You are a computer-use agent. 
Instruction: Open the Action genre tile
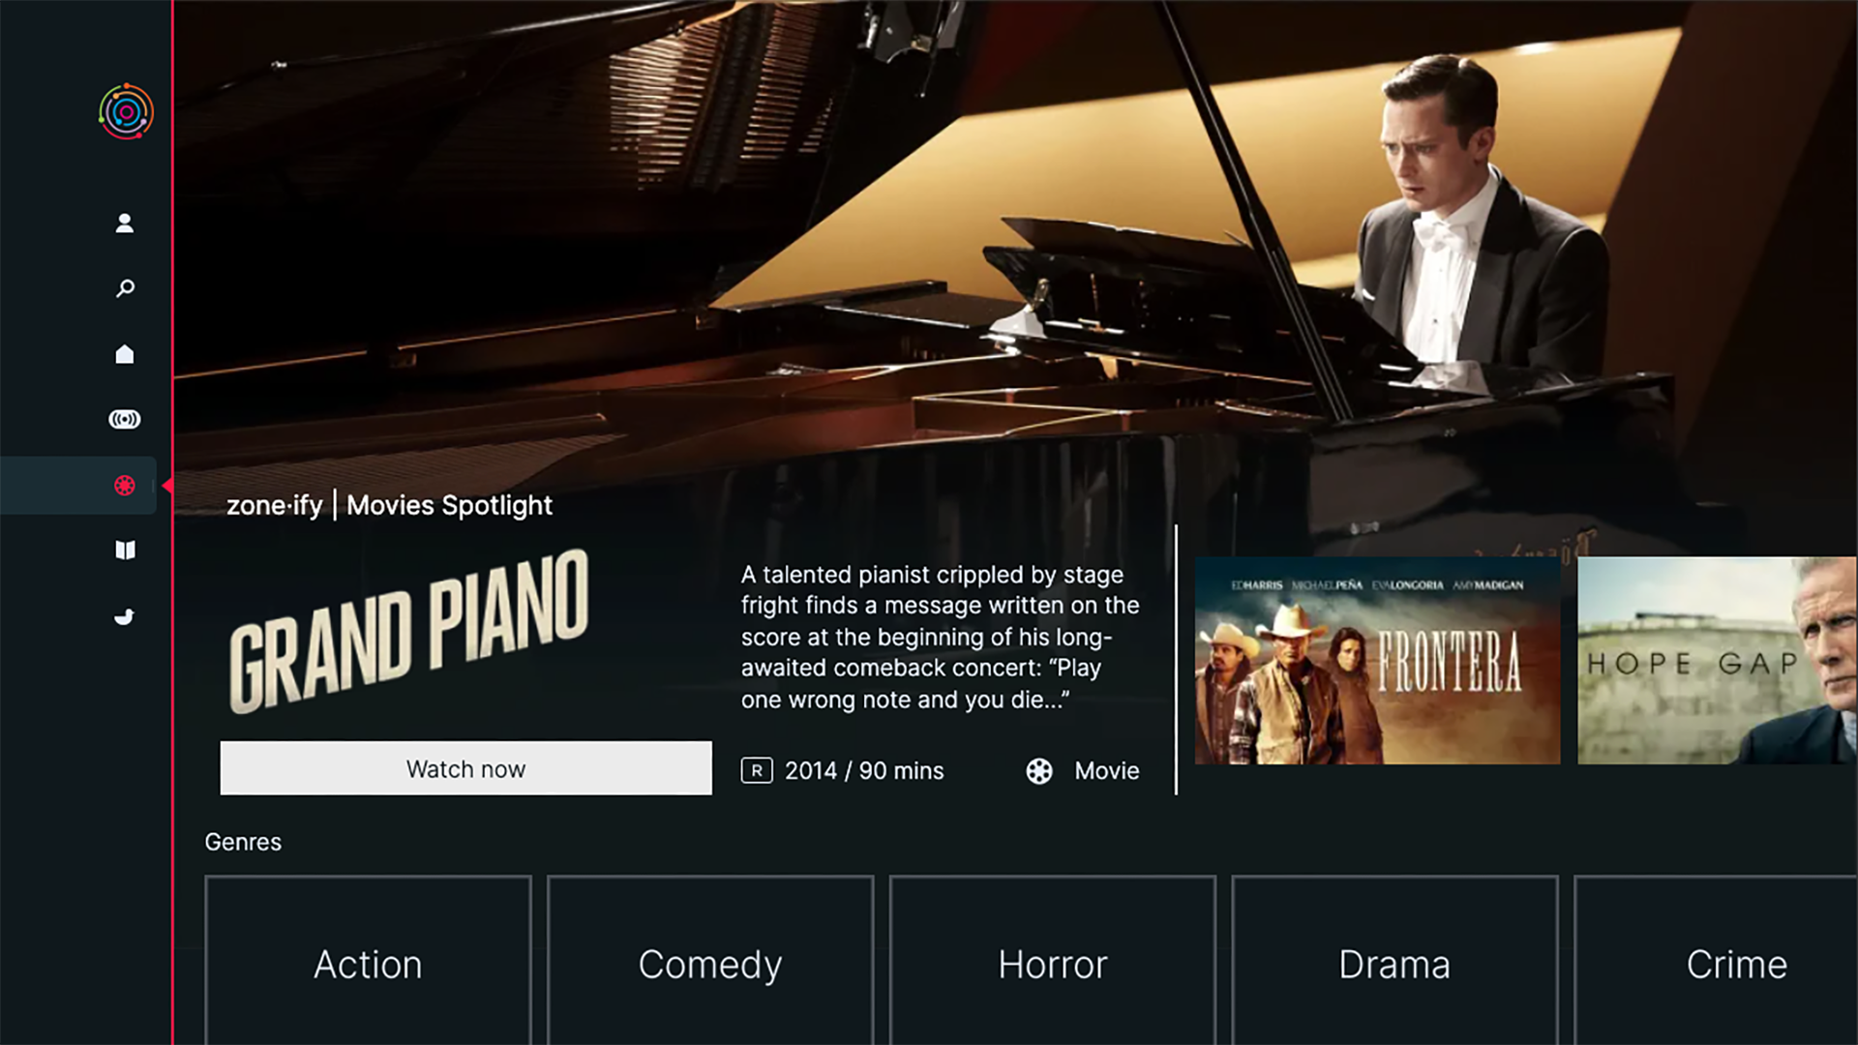368,960
